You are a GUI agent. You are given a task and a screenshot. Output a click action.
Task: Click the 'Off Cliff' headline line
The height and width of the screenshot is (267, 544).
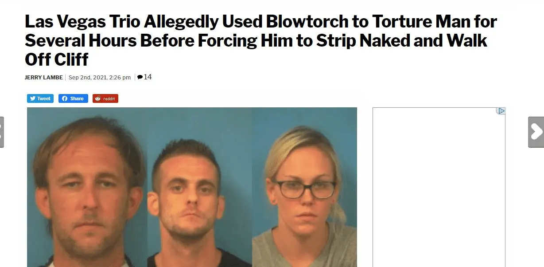click(x=57, y=59)
